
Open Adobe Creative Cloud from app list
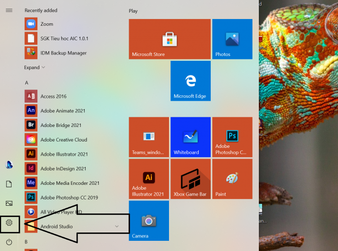click(64, 140)
